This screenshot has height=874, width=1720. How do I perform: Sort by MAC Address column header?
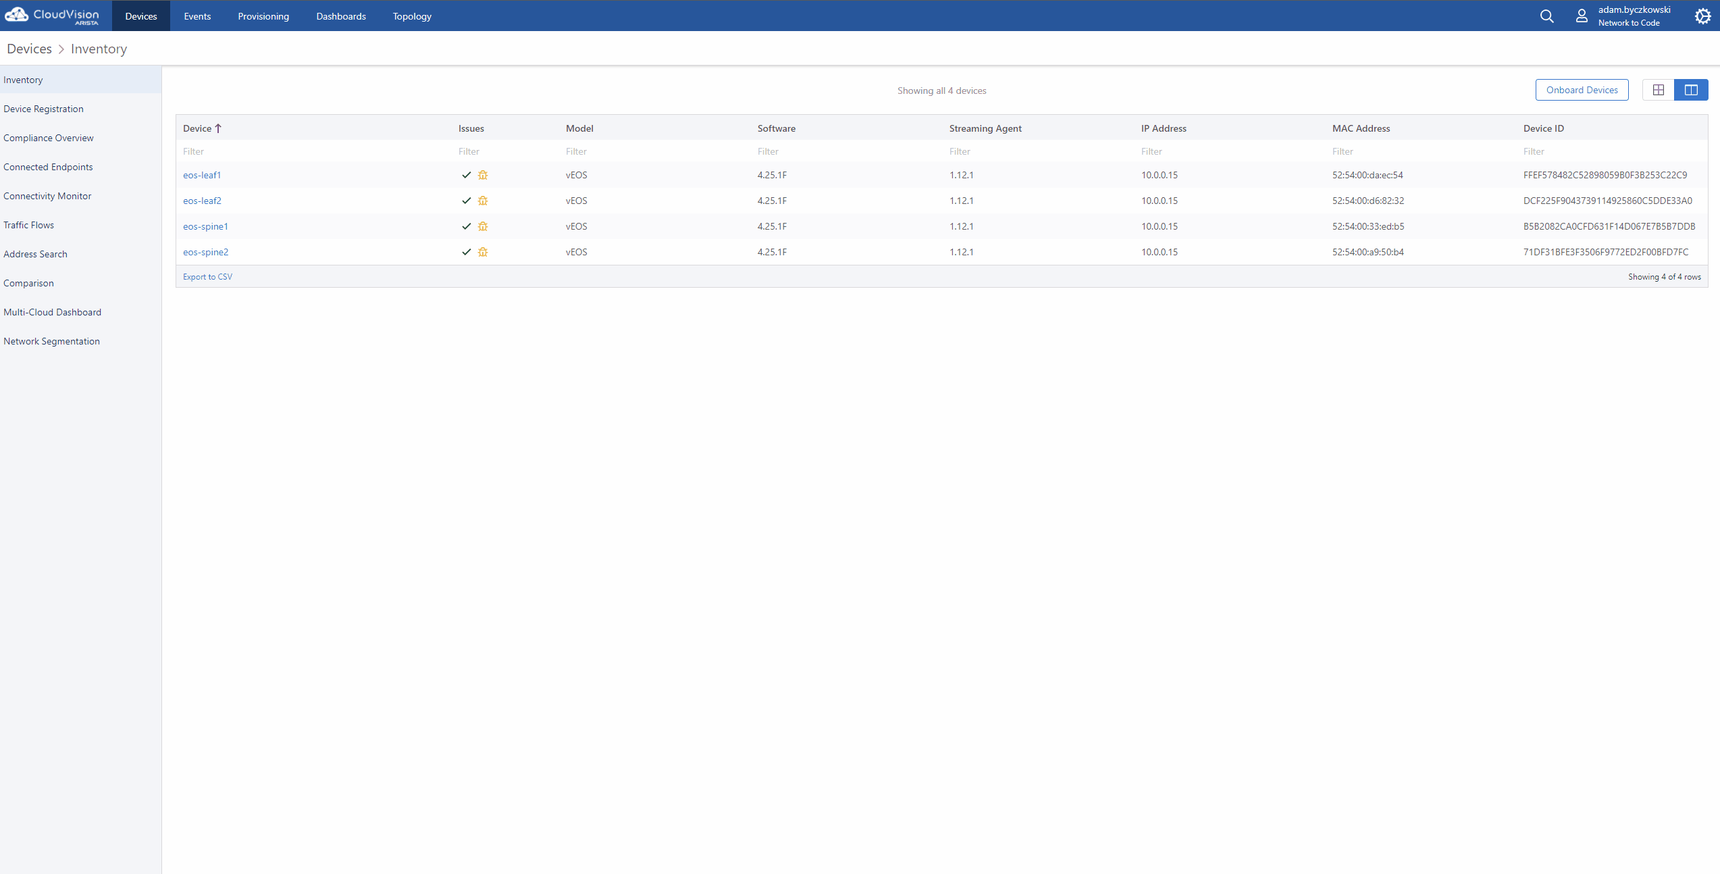pos(1361,128)
